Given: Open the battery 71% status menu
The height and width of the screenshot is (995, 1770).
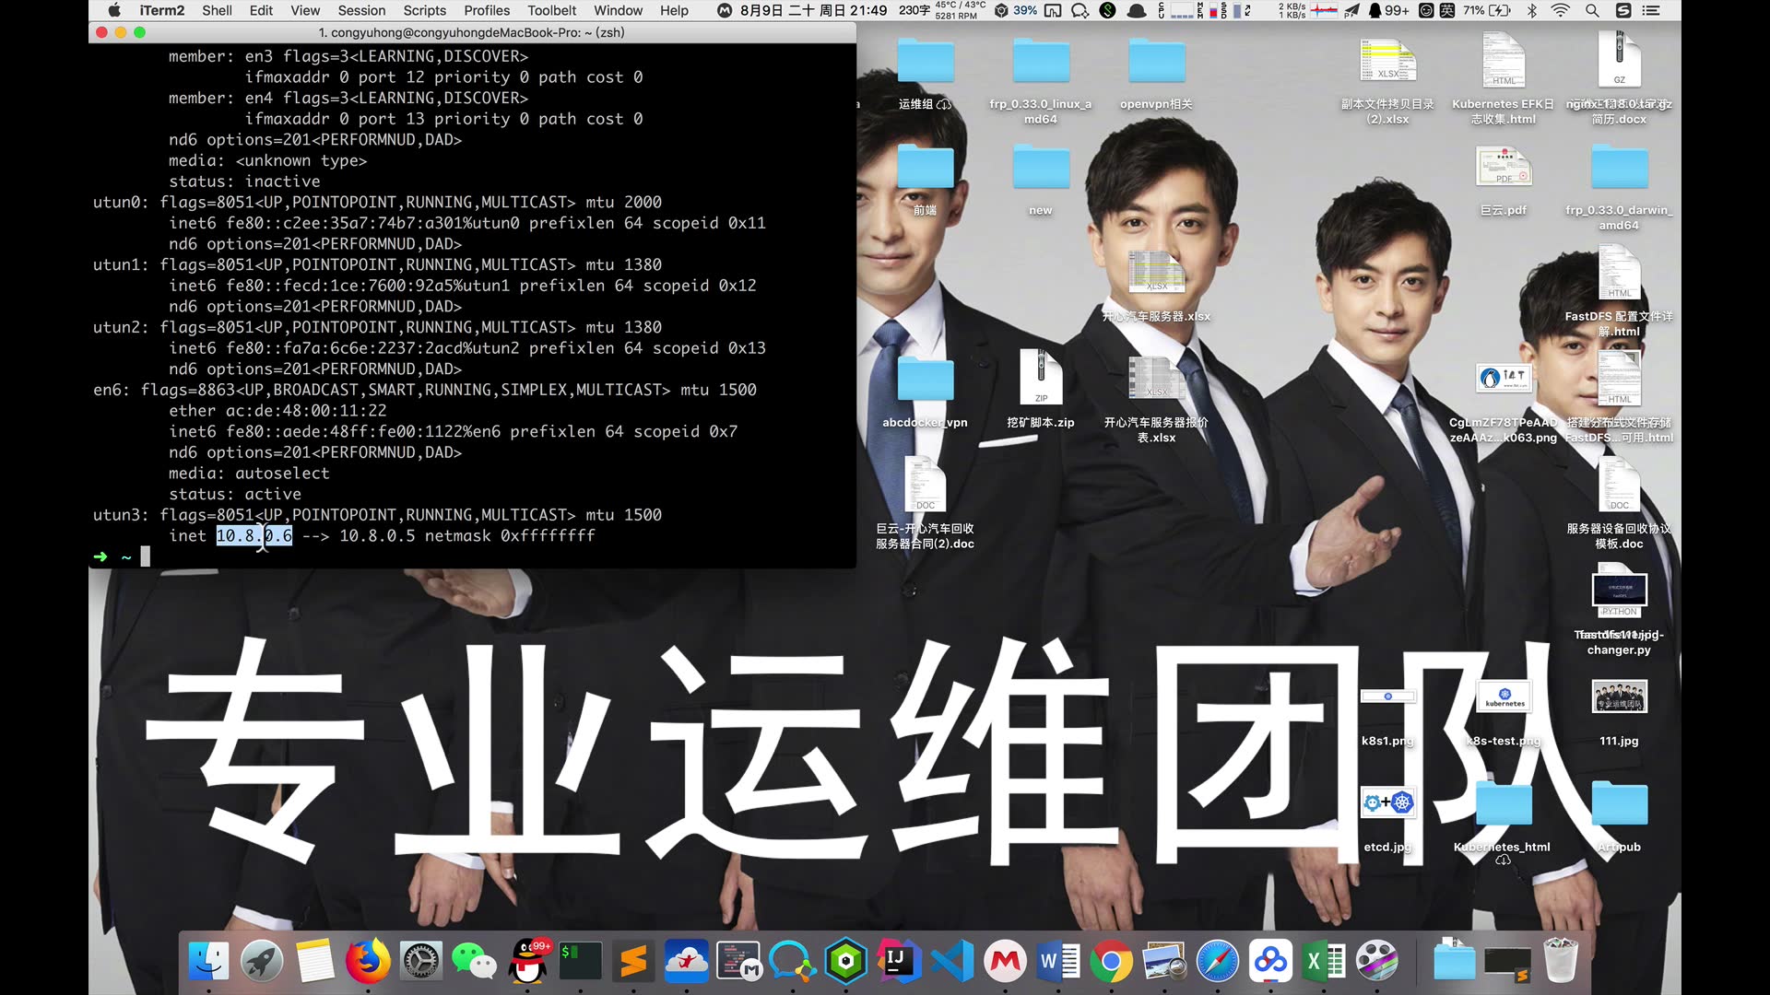Looking at the screenshot, I should (1474, 11).
